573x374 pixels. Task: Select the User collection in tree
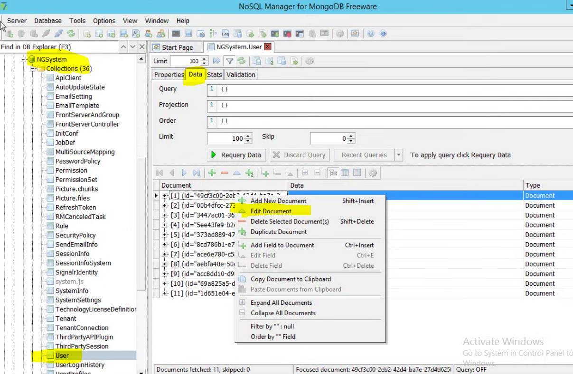coord(62,356)
